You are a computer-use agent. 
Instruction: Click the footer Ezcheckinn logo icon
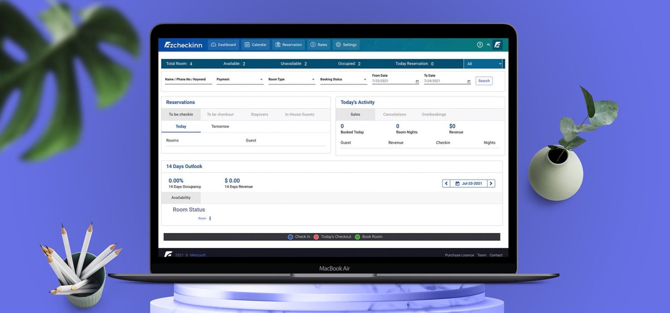pyautogui.click(x=168, y=254)
